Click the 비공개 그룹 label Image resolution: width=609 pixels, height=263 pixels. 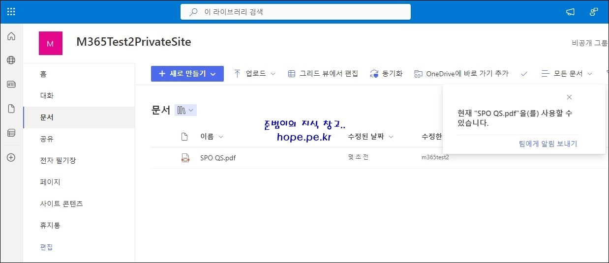click(590, 43)
